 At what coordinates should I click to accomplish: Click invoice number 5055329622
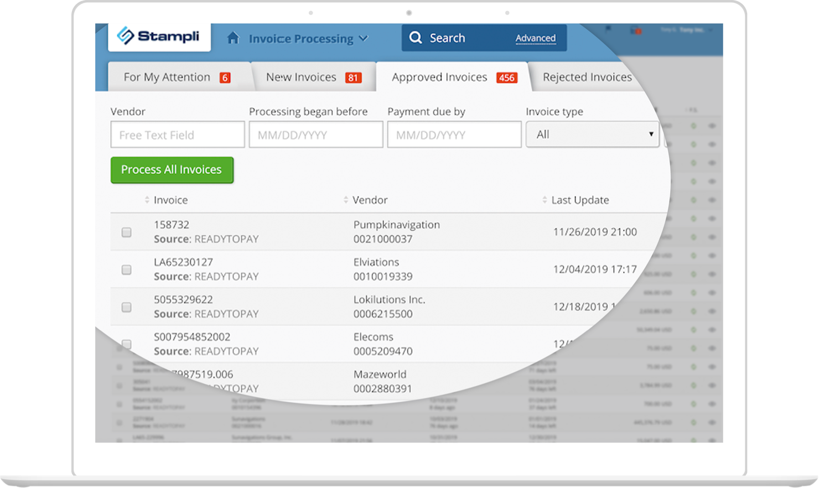pyautogui.click(x=183, y=299)
